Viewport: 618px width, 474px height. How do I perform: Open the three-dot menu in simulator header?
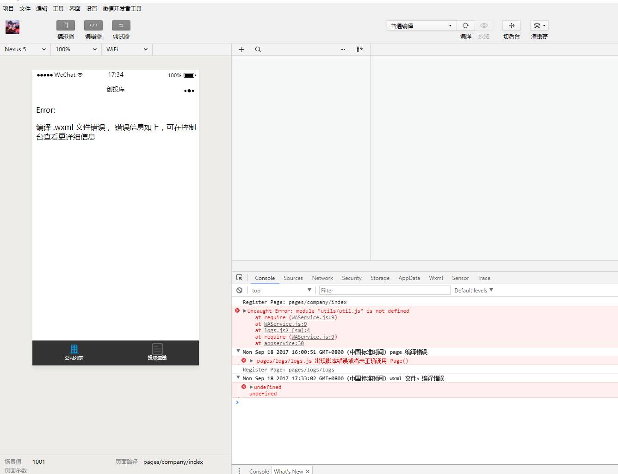tap(189, 91)
